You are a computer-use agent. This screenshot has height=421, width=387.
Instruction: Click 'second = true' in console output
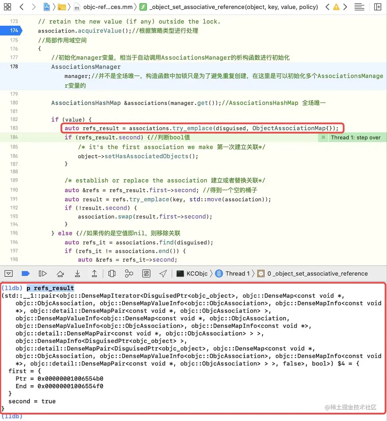click(32, 401)
